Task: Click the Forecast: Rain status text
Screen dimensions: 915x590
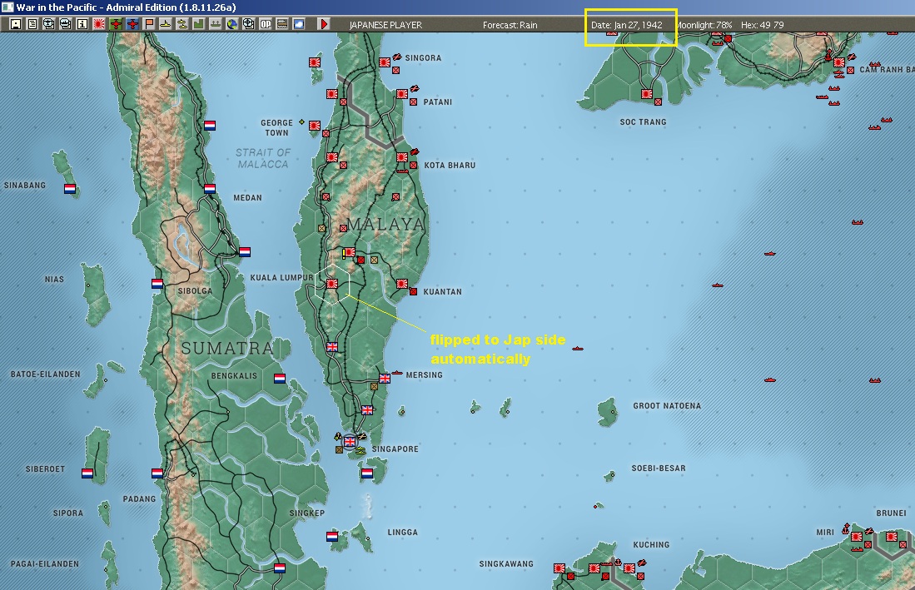Action: tap(510, 25)
